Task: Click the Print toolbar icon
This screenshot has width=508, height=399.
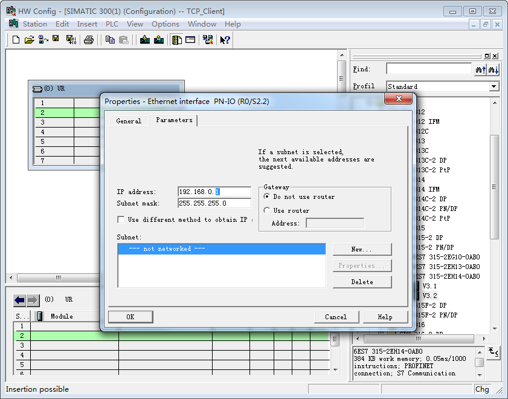Action: click(x=89, y=40)
